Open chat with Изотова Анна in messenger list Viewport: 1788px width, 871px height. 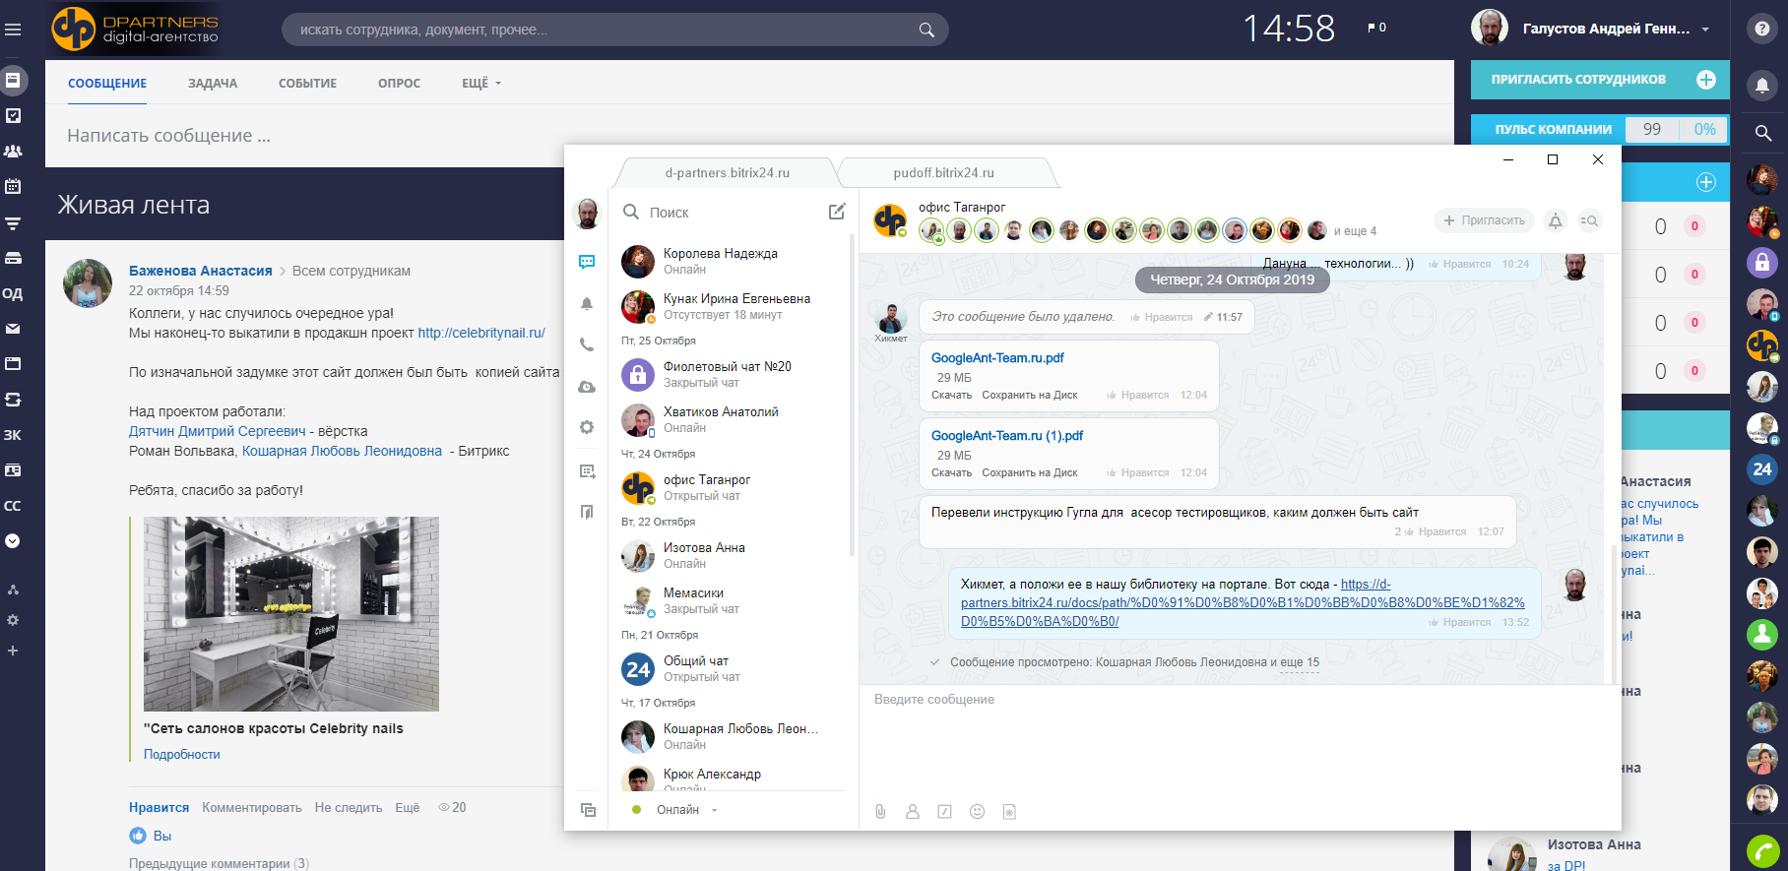[730, 555]
